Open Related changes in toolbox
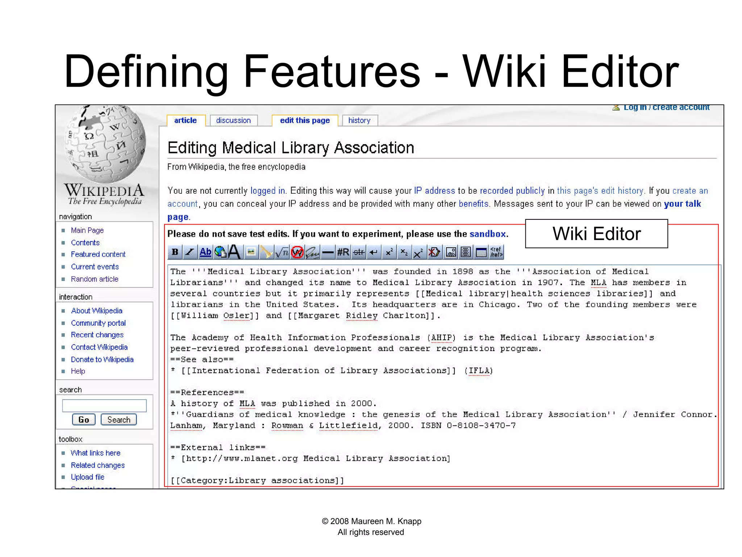 [98, 465]
